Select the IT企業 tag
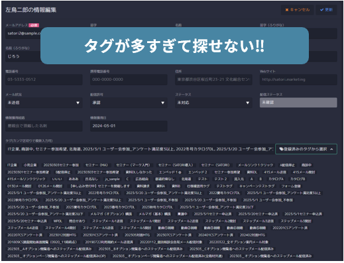Image resolution: width=344 pixels, height=263 pixels. pos(12,165)
